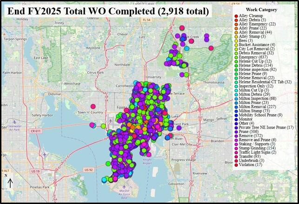Select the lone pink marker above Town 'n' Country
Viewport: 299px width, 204px height.
click(x=93, y=106)
